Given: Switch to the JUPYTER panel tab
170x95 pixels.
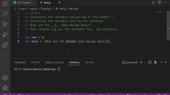Looking at the screenshot, I should (90, 63).
